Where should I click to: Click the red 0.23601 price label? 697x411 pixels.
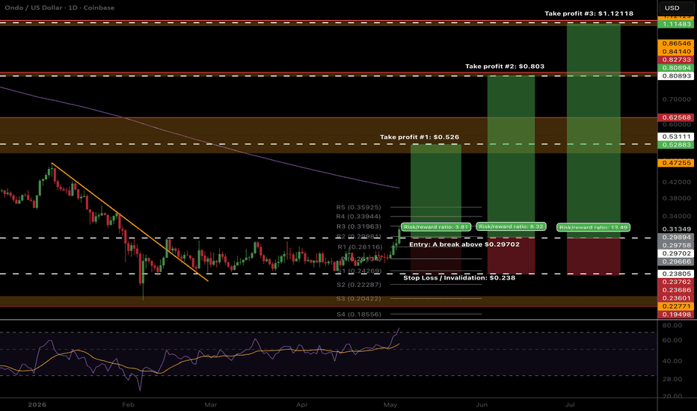(x=675, y=298)
